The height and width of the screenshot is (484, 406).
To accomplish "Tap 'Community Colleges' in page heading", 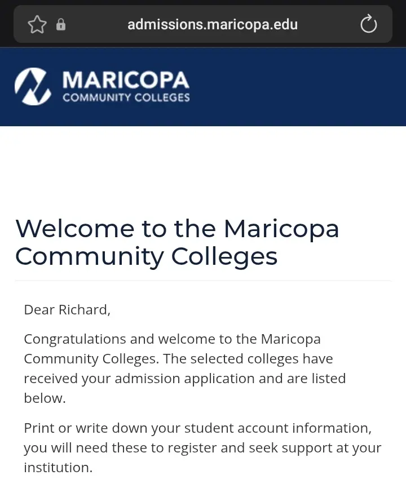I will (146, 256).
